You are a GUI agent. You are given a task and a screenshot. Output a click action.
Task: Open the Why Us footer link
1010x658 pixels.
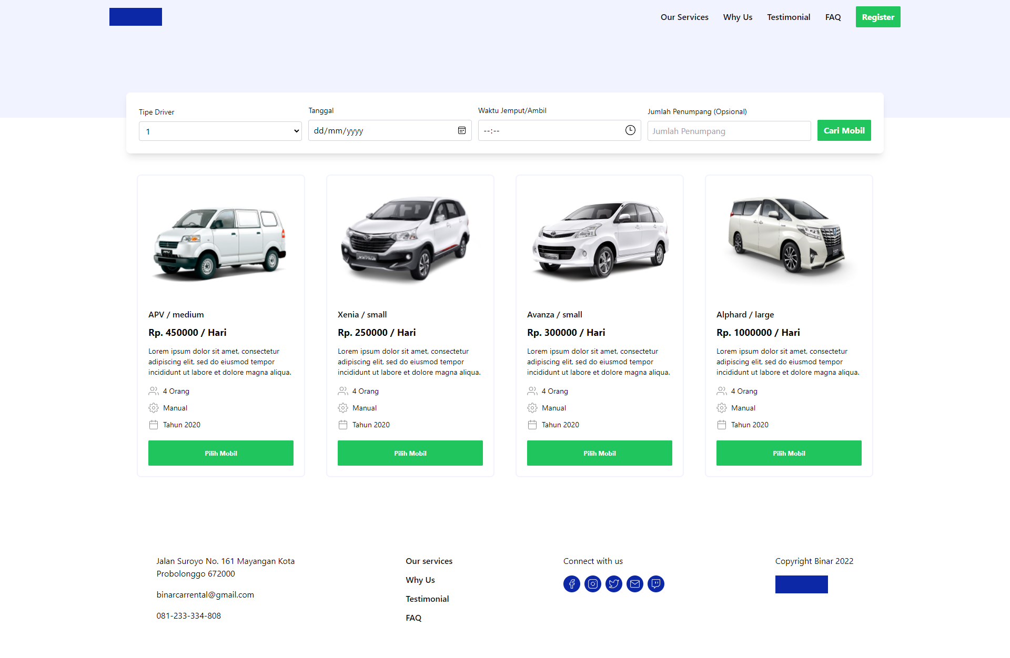[x=420, y=580]
